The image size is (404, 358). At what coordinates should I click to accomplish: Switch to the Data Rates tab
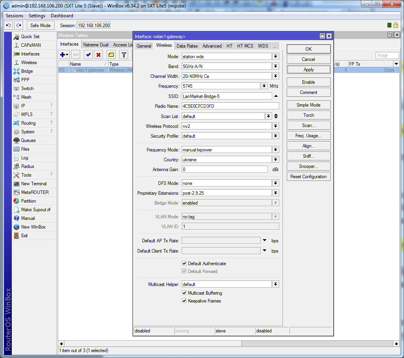187,46
